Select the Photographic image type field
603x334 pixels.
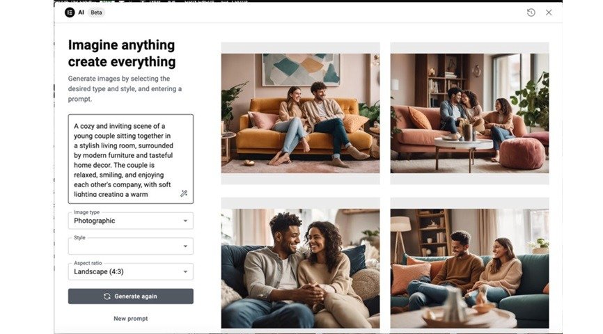(131, 221)
